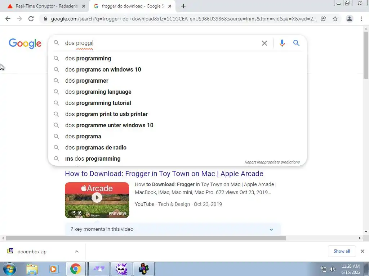
Task: Click Report inappropriate predictions link
Action: (272, 162)
